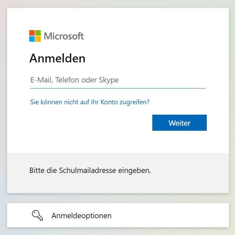Viewport: 235px width, 235px height.
Task: Click the word "Telefon" in the placeholder
Action: 67,80
